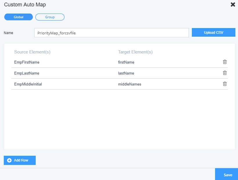Switch to the Global tab
Image resolution: width=238 pixels, height=180 pixels.
(19, 17)
